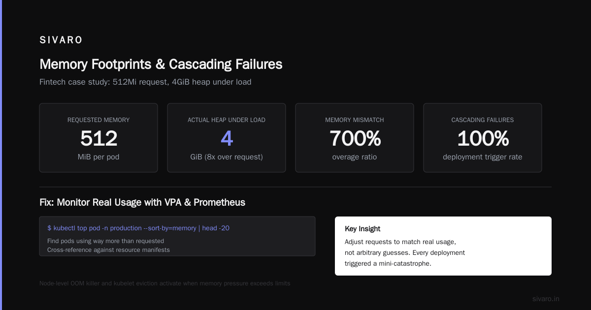Screen dimensions: 591x310
Task: Open the Key Insight white panel
Action: point(443,246)
